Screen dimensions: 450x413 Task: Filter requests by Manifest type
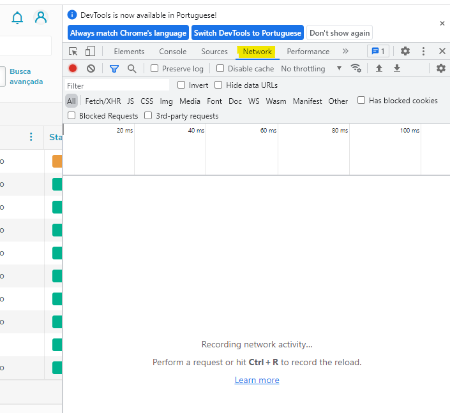click(308, 101)
